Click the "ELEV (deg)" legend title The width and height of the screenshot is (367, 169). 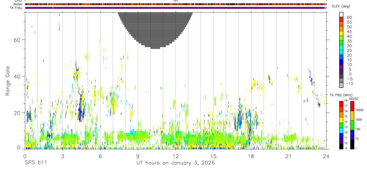[x=341, y=6]
